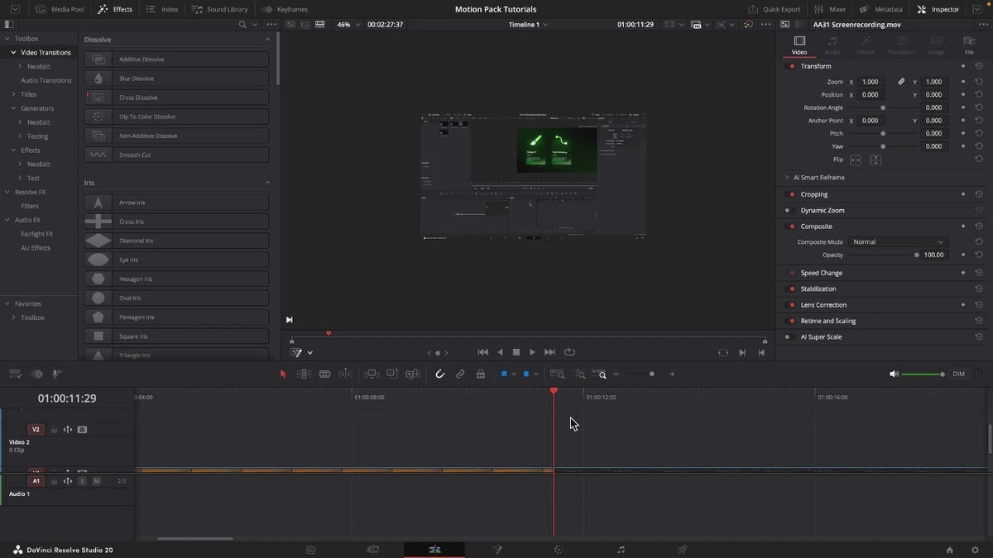This screenshot has height=558, width=993.
Task: Select the arrow Selection Mode tool
Action: click(283, 374)
